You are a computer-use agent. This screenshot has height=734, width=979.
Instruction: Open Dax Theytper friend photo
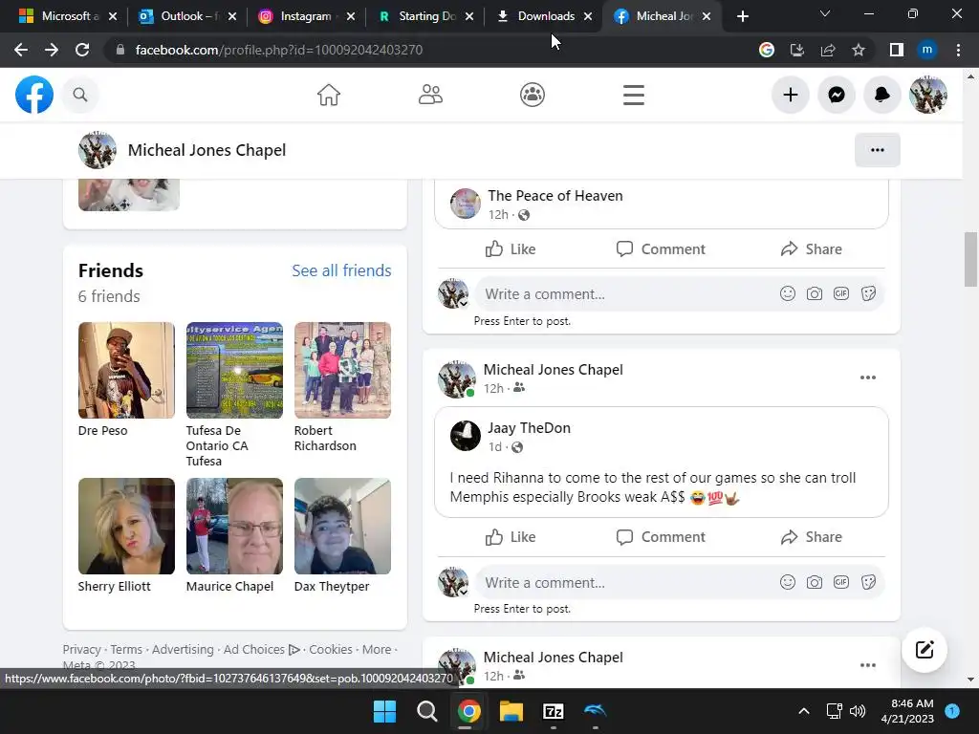343,527
